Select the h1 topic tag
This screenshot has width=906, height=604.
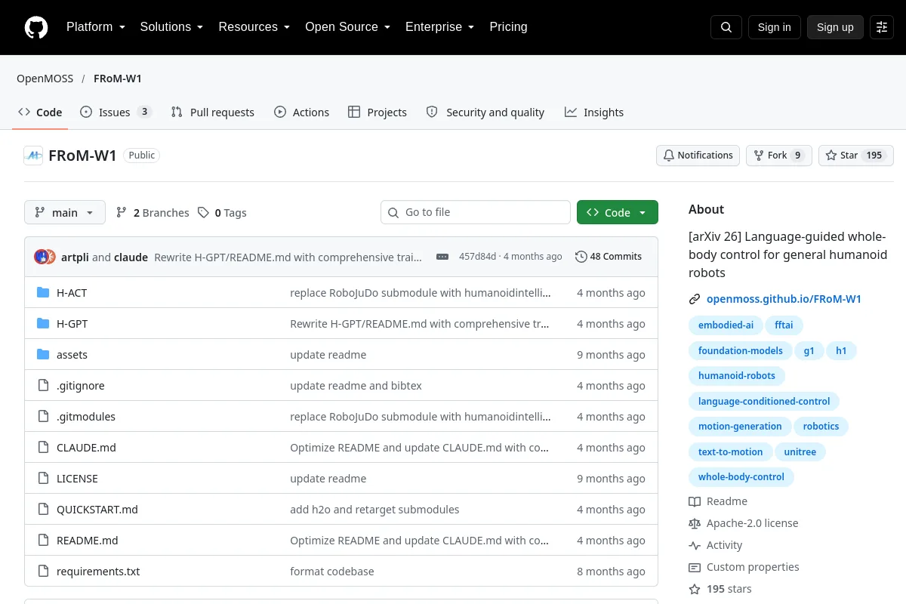click(841, 351)
